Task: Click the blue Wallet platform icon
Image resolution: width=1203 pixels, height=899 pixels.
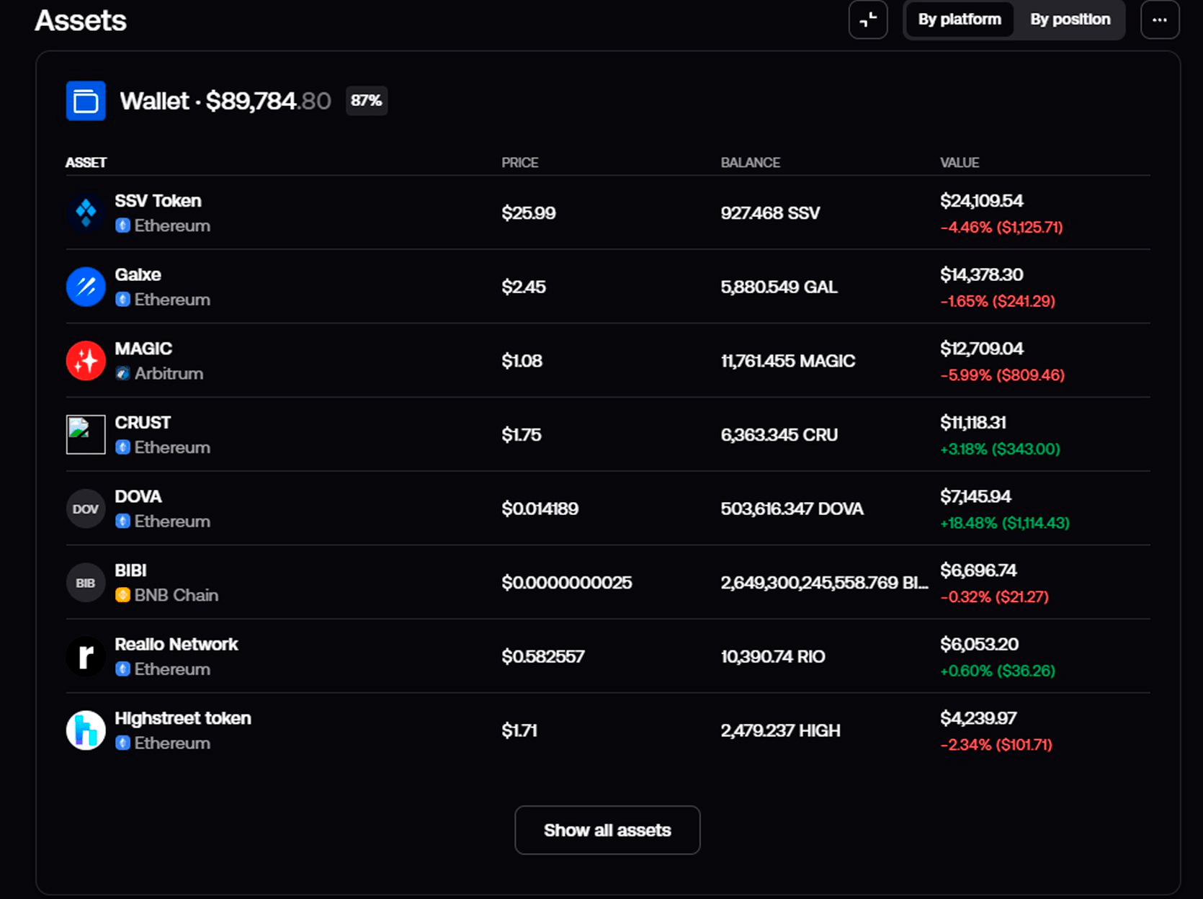Action: (86, 101)
